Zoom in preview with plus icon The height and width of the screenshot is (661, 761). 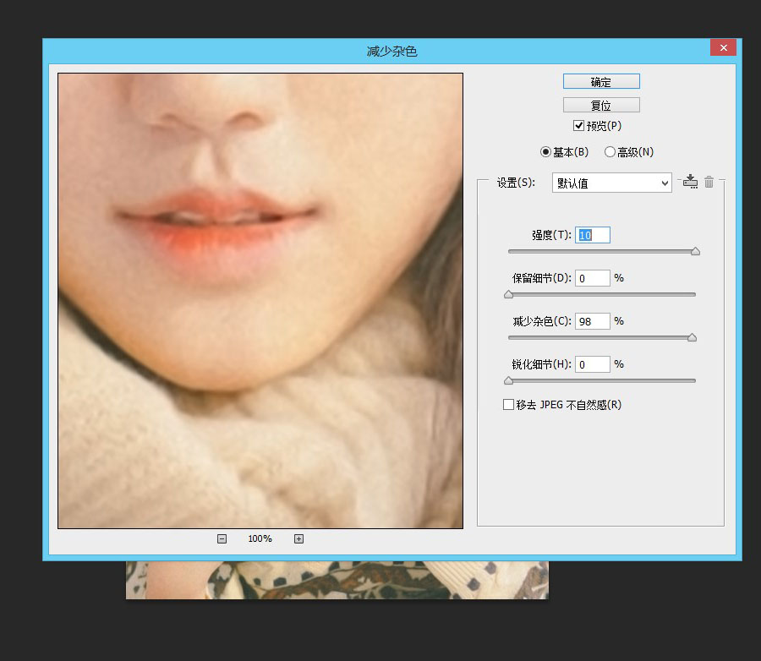pos(299,538)
